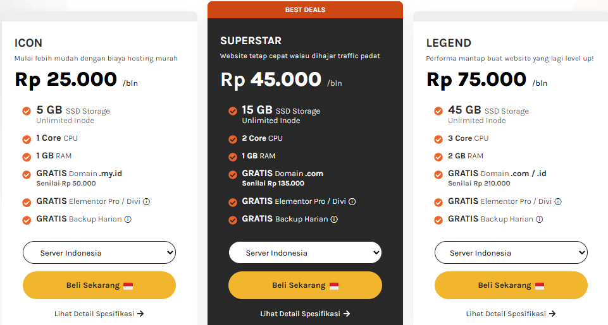This screenshot has height=325, width=608.
Task: Click LEGEND Backup Harian info icon
Action: click(540, 220)
